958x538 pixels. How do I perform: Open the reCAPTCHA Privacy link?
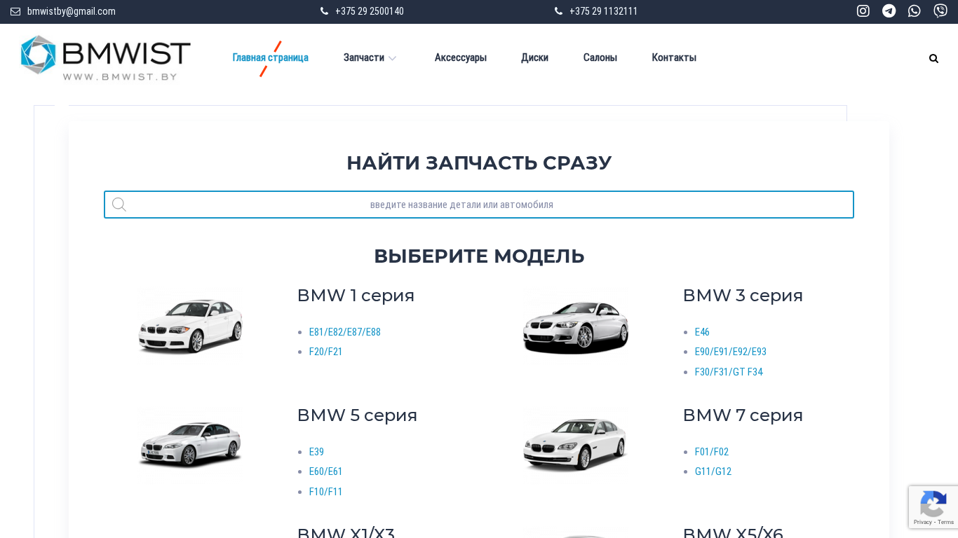click(x=922, y=522)
